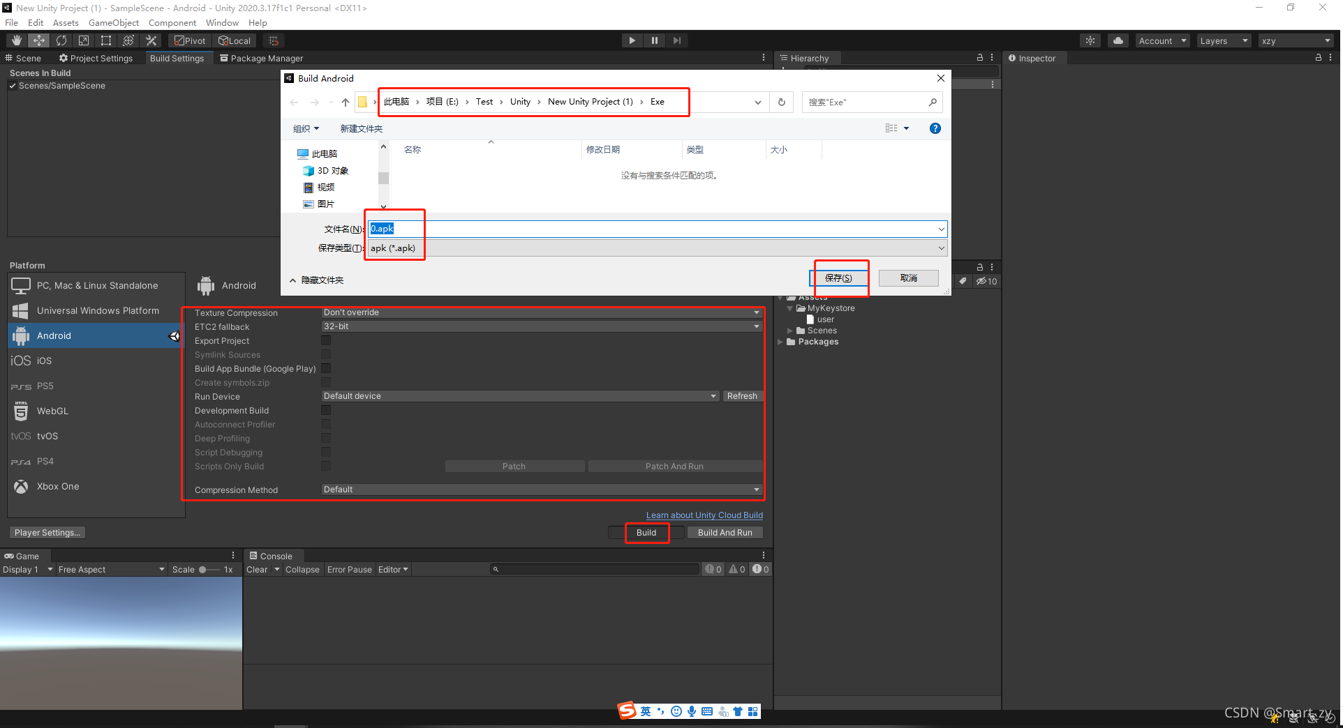The image size is (1343, 728).
Task: Open Unity Collaborate services icon
Action: (1090, 40)
